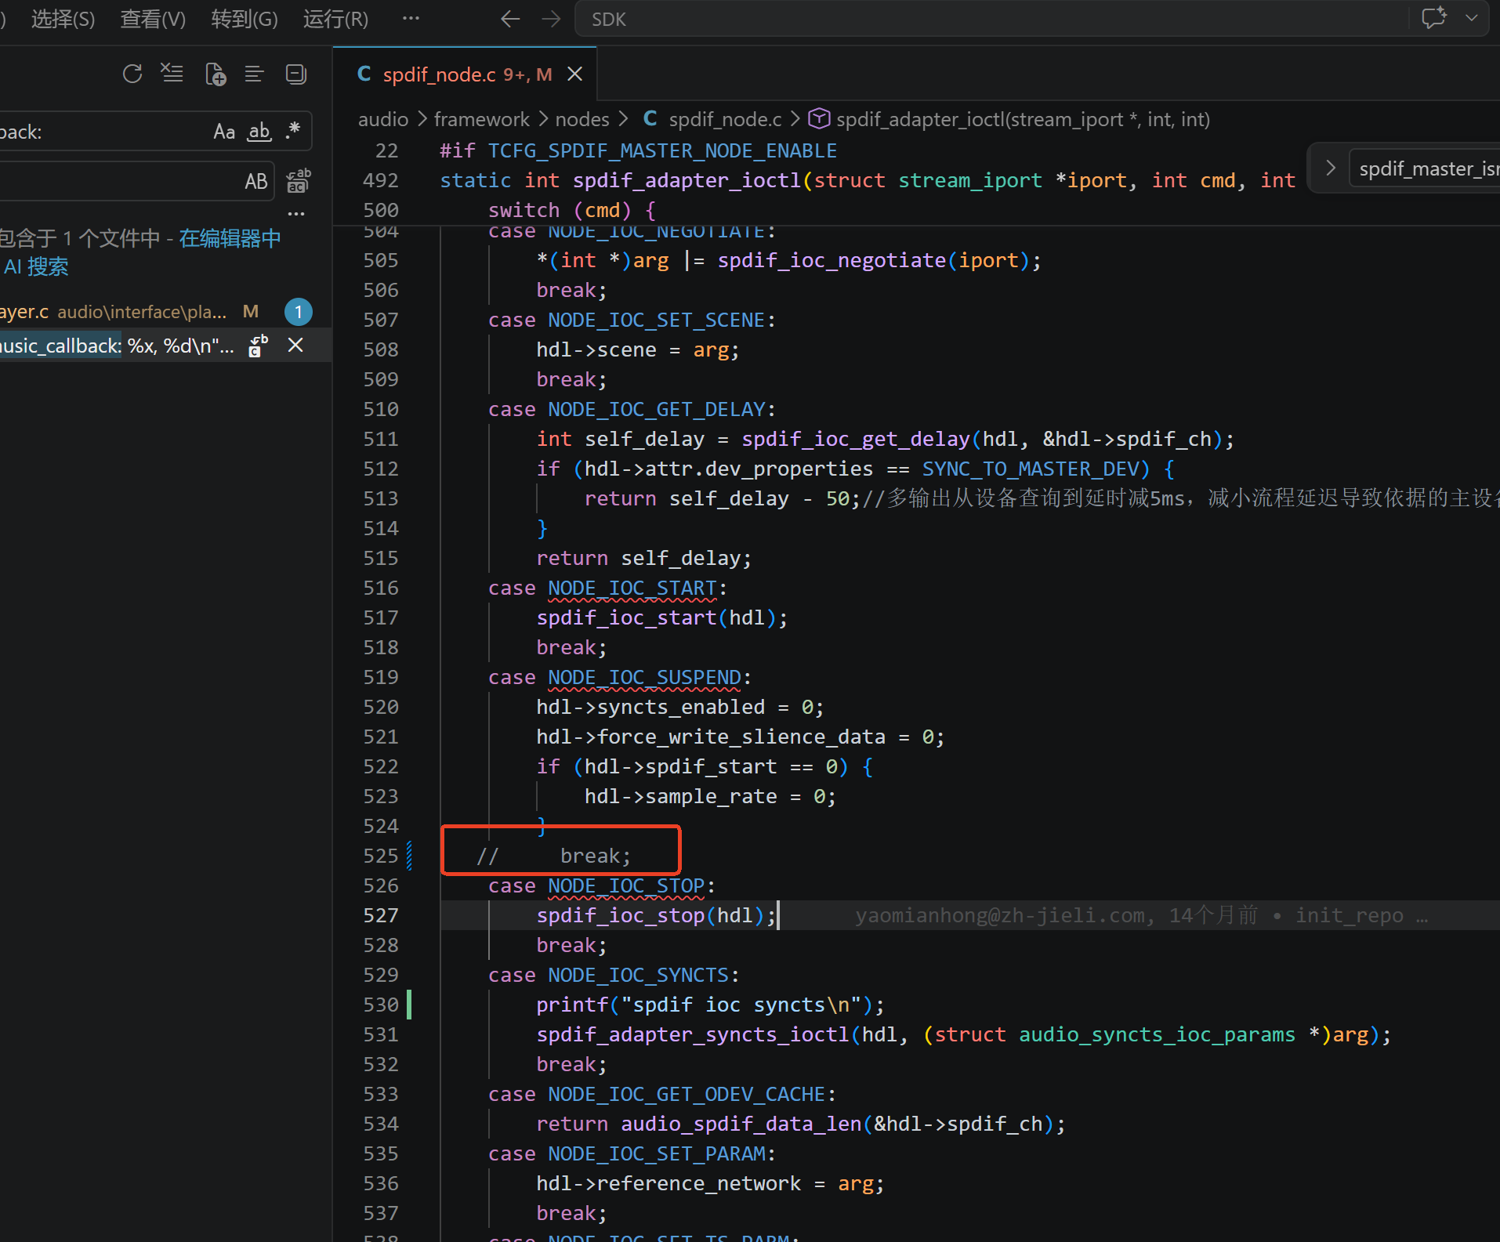Viewport: 1500px width, 1242px height.
Task: Expand the find widget replace toggle
Action: (1330, 168)
